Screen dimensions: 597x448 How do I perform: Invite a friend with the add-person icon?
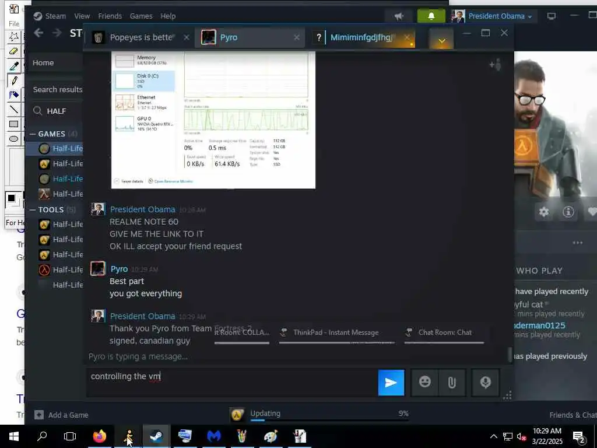click(496, 65)
